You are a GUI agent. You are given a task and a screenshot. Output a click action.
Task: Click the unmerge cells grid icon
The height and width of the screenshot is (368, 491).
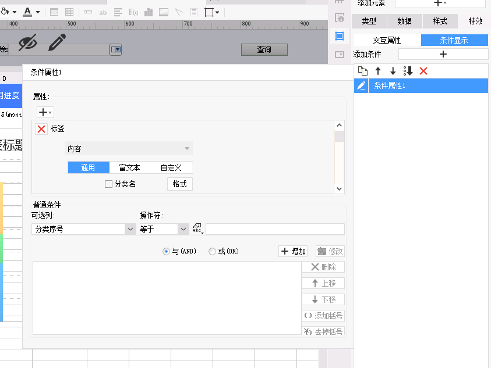pos(69,12)
